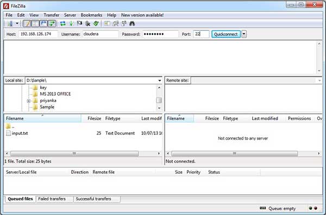Image resolution: width=326 pixels, height=215 pixels.
Task: Toggle local directory tree display
Action: click(35, 23)
